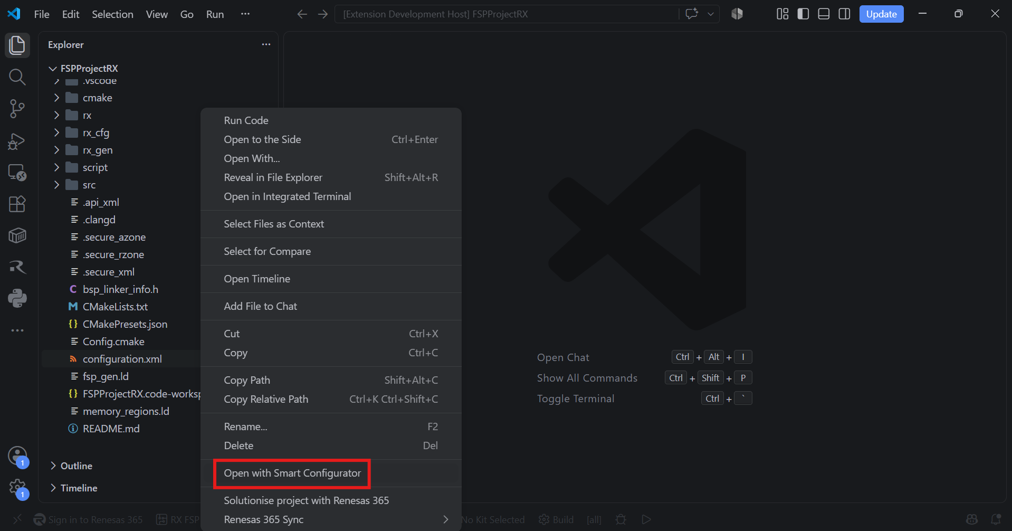Image resolution: width=1012 pixels, height=531 pixels.
Task: Choose Open in Integrated Terminal
Action: pyautogui.click(x=331, y=196)
